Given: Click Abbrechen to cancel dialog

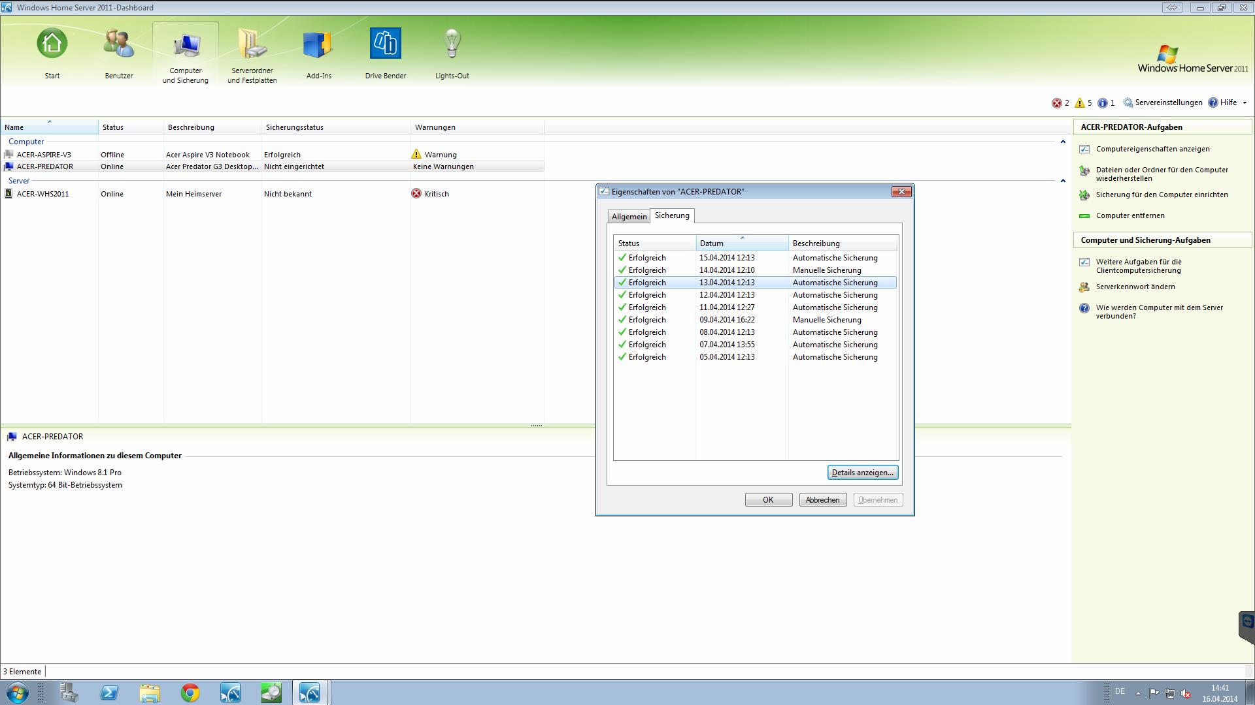Looking at the screenshot, I should coord(823,500).
